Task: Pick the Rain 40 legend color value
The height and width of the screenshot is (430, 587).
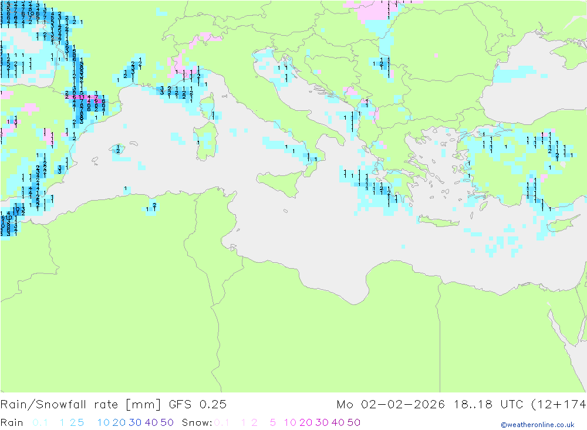Action: 151,422
